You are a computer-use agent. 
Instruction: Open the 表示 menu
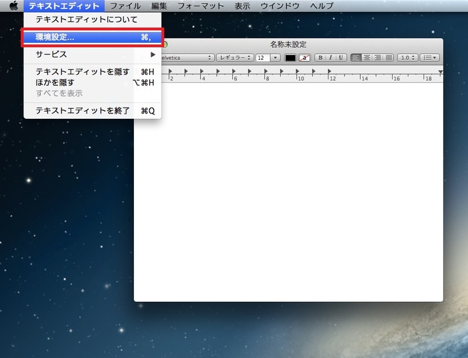point(242,6)
